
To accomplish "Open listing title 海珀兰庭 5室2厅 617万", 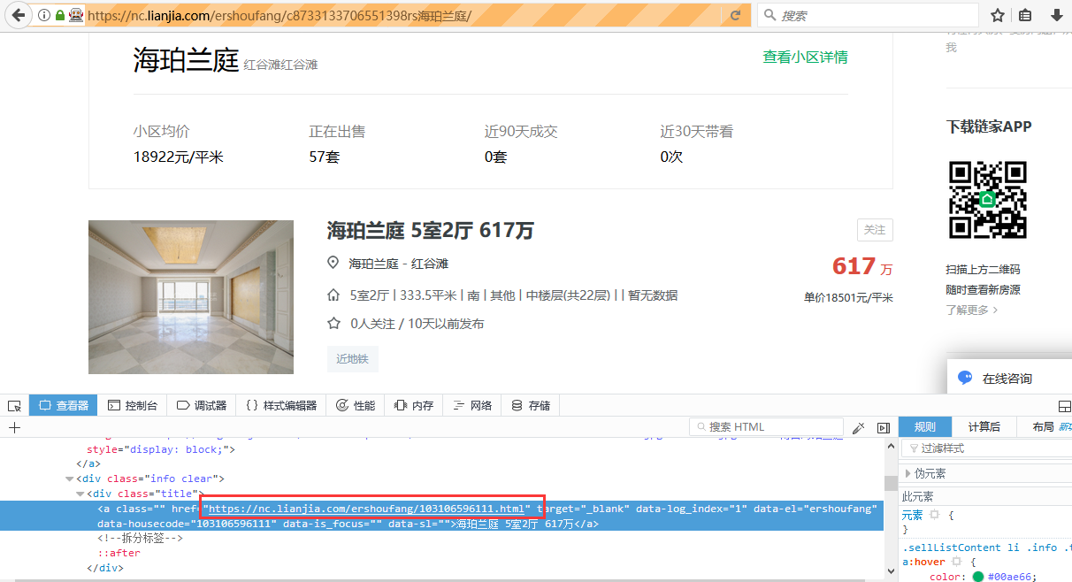I will tap(431, 231).
